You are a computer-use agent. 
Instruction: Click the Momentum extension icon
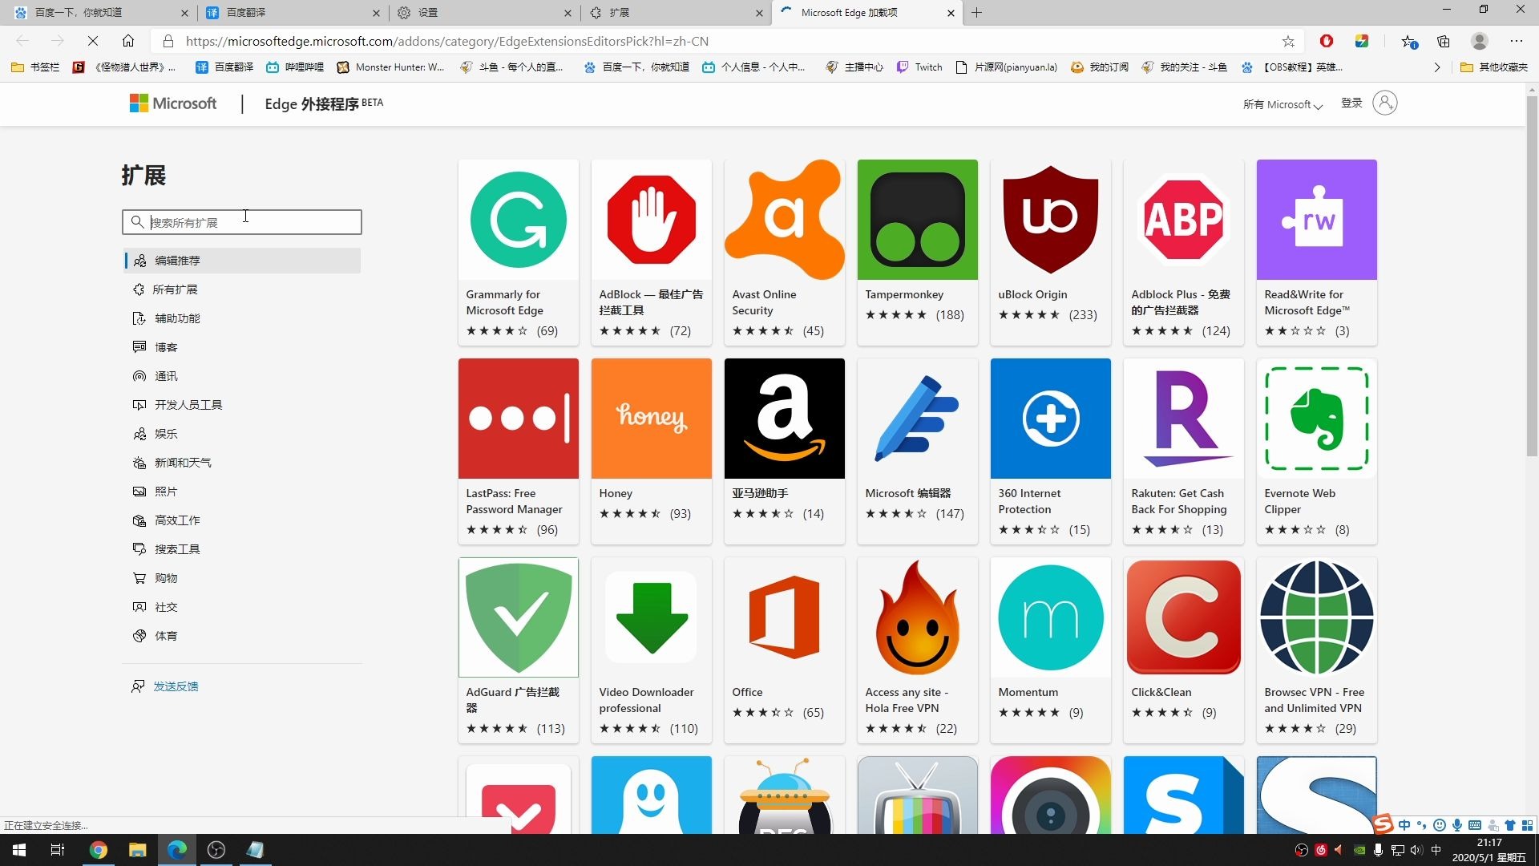(x=1051, y=617)
